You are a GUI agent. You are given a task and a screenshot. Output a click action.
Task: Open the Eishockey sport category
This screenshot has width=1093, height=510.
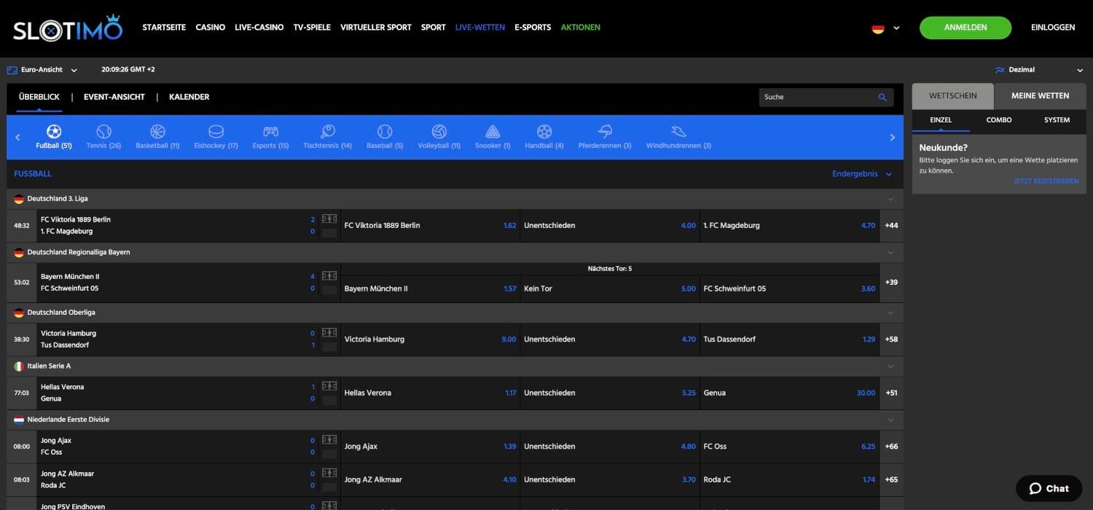[x=216, y=132]
